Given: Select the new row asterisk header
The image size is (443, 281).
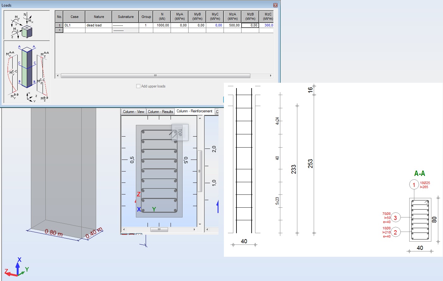Looking at the screenshot, I should (59, 30).
